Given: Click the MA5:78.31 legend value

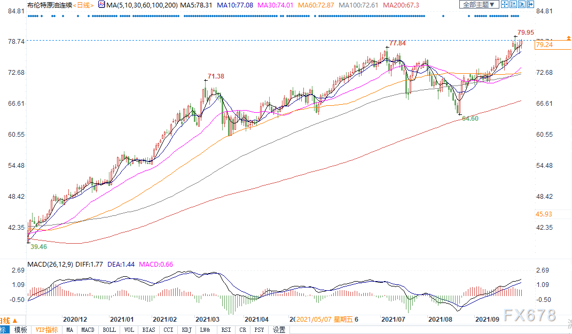Looking at the screenshot, I should point(196,5).
